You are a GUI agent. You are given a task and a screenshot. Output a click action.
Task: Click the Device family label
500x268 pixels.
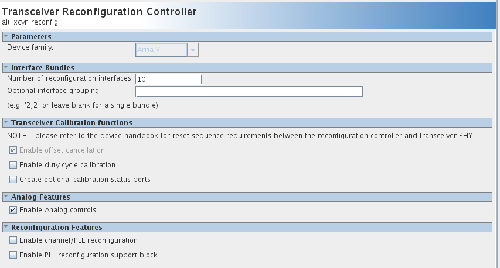point(30,47)
